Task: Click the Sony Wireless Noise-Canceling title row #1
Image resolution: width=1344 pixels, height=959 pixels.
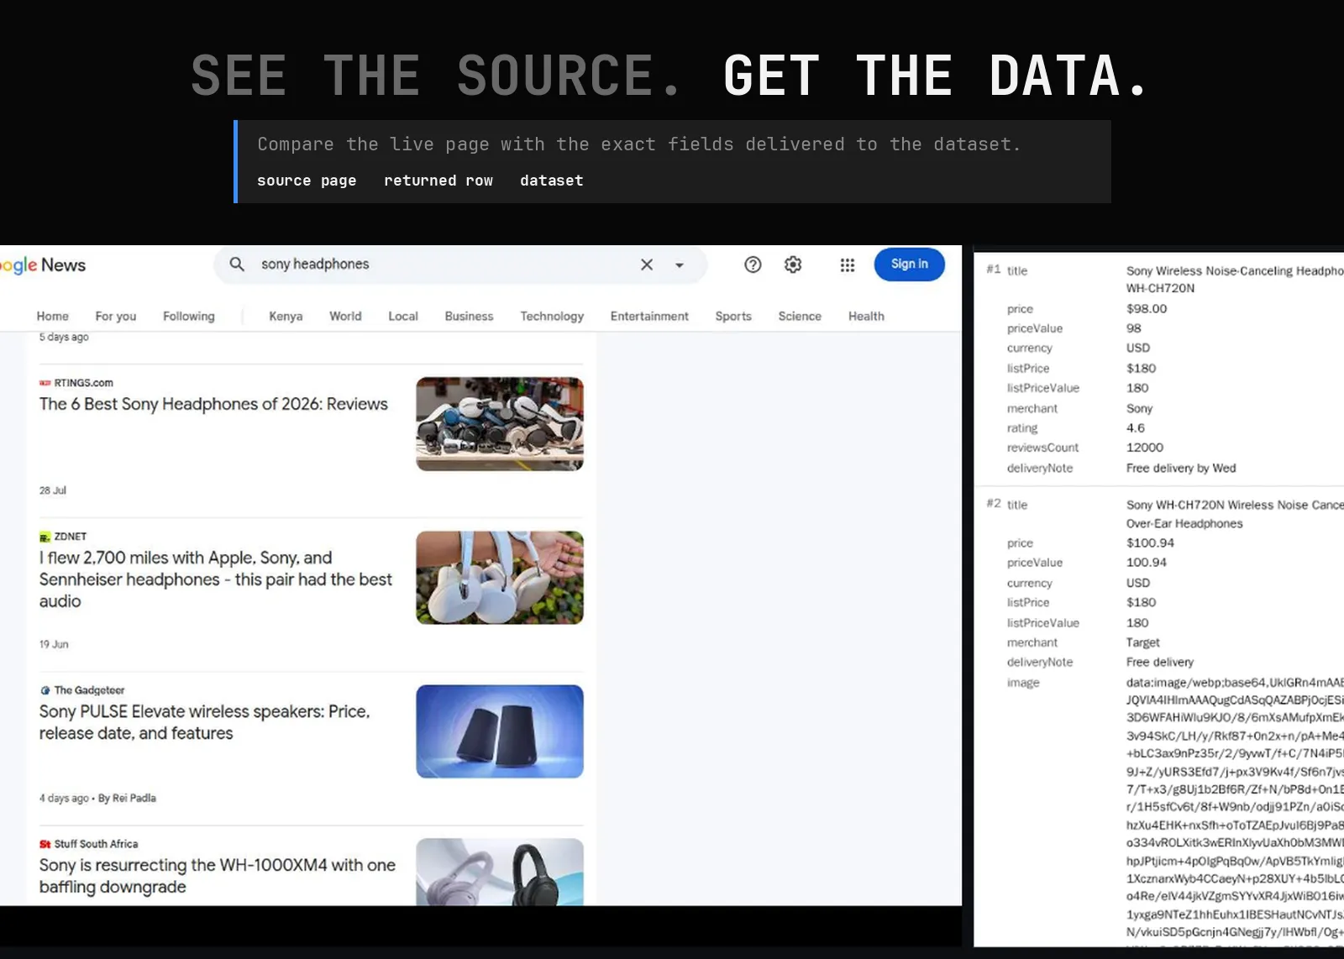Action: point(1235,280)
